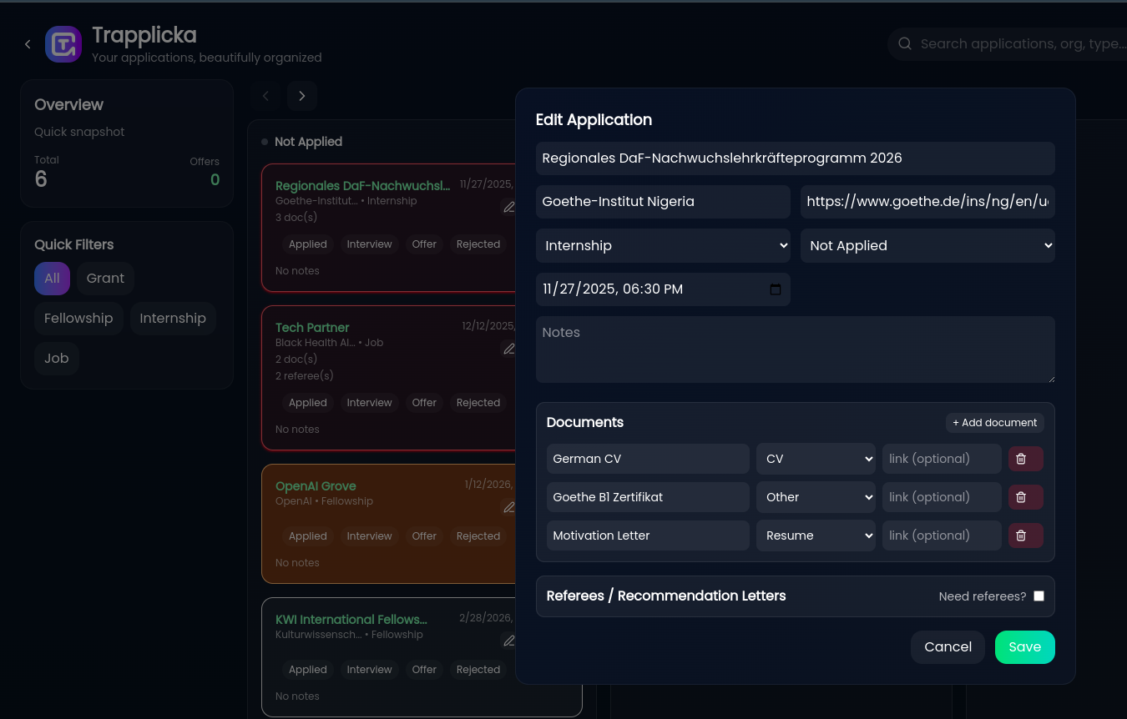Add a new document with Add document
The height and width of the screenshot is (719, 1127).
pos(994,422)
